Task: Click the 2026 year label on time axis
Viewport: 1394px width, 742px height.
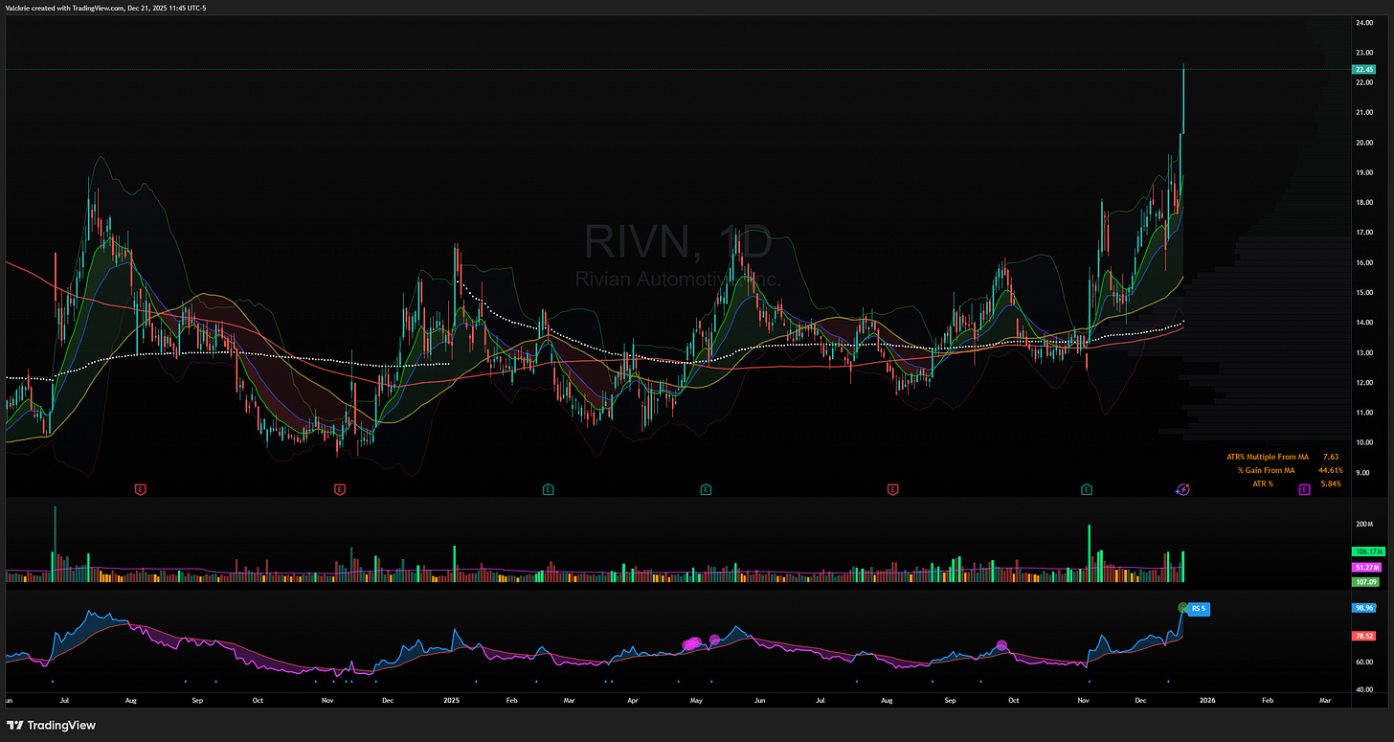Action: pos(1207,700)
